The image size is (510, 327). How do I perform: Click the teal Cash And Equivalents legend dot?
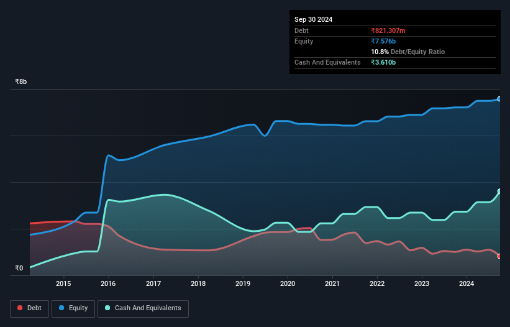(x=107, y=308)
